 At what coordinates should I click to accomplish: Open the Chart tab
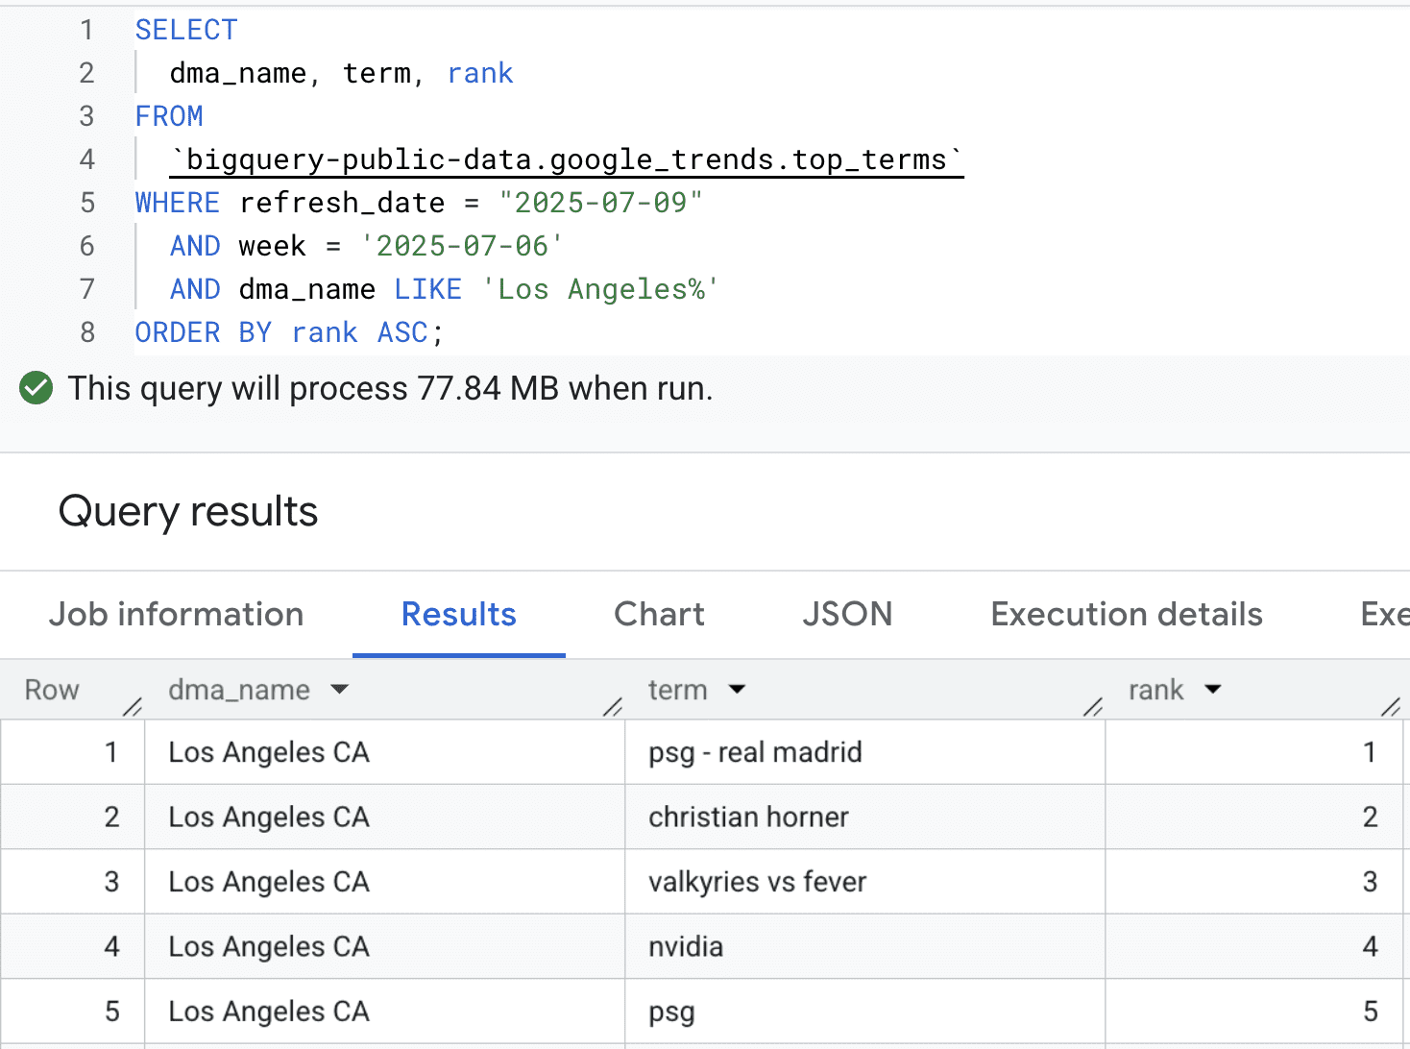[659, 615]
